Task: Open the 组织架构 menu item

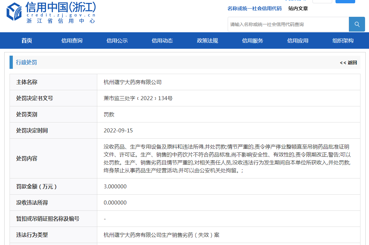Action: (343, 41)
